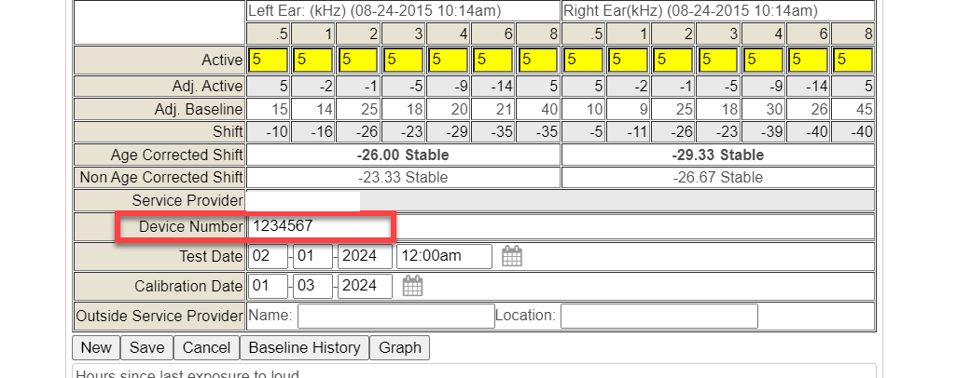The image size is (970, 378).
Task: Edit the Test Date year field
Action: (365, 256)
